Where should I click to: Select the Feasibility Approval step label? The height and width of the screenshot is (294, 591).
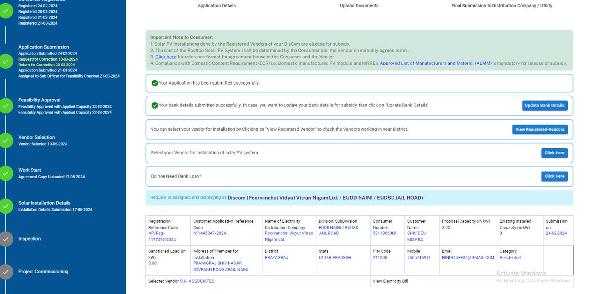point(39,100)
